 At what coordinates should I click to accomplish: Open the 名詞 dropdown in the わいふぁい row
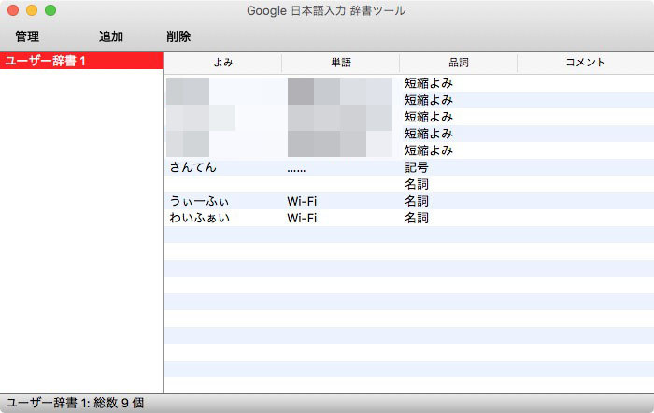417,219
